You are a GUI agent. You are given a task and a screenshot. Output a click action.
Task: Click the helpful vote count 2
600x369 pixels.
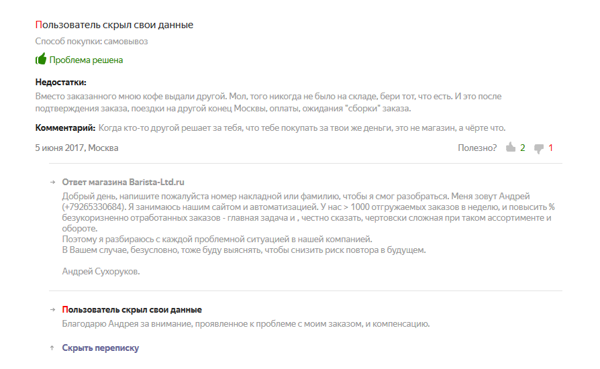coord(523,148)
